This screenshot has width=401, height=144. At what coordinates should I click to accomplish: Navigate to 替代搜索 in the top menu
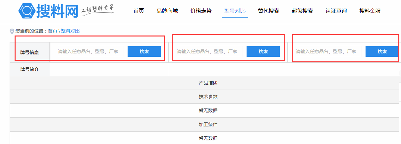(x=268, y=11)
